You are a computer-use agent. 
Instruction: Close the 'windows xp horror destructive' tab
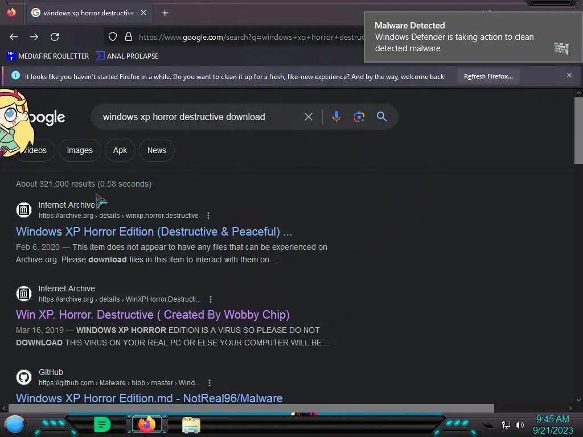143,13
